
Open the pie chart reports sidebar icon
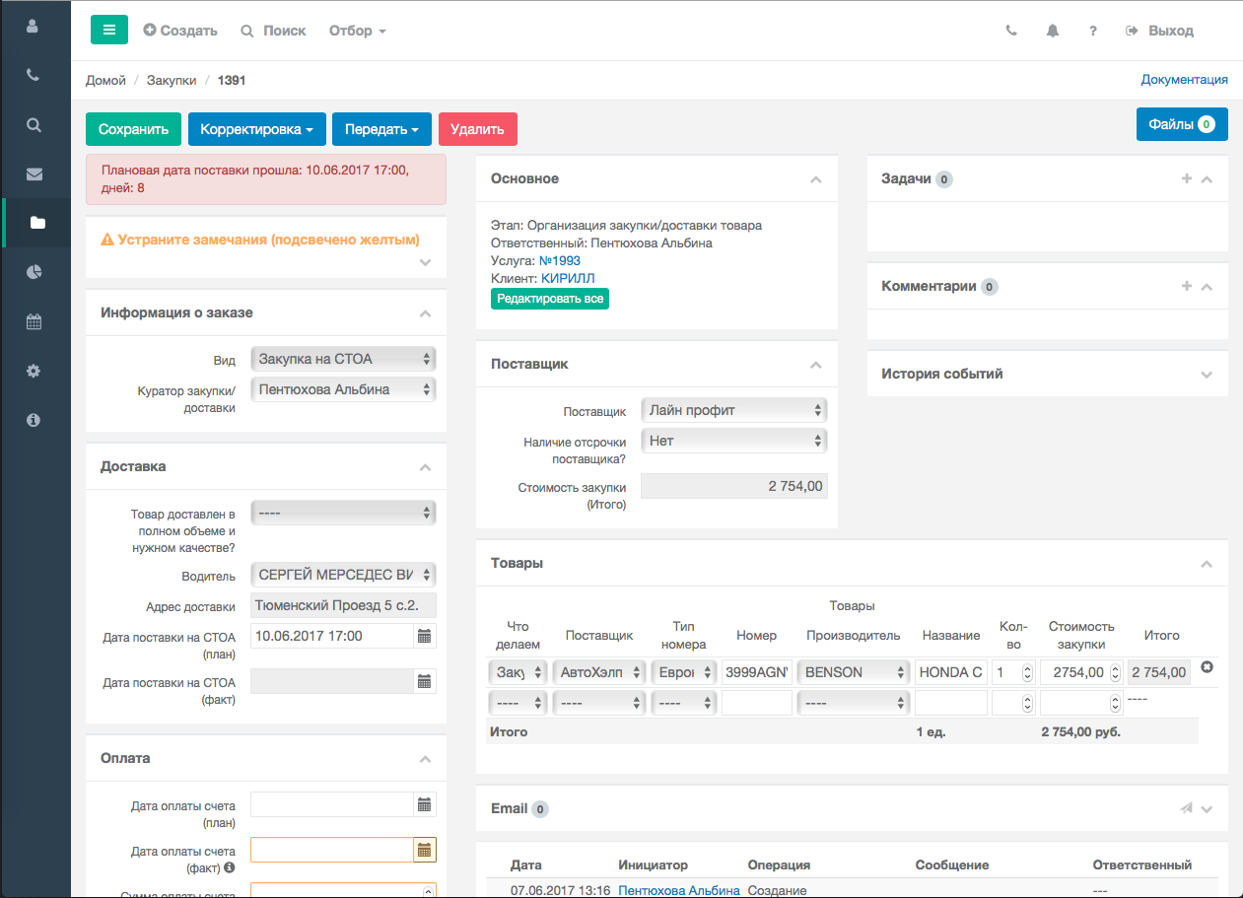point(34,272)
